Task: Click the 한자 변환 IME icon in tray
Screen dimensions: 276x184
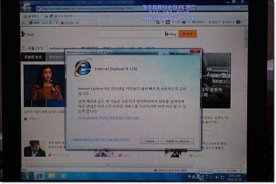Action: click(x=198, y=177)
